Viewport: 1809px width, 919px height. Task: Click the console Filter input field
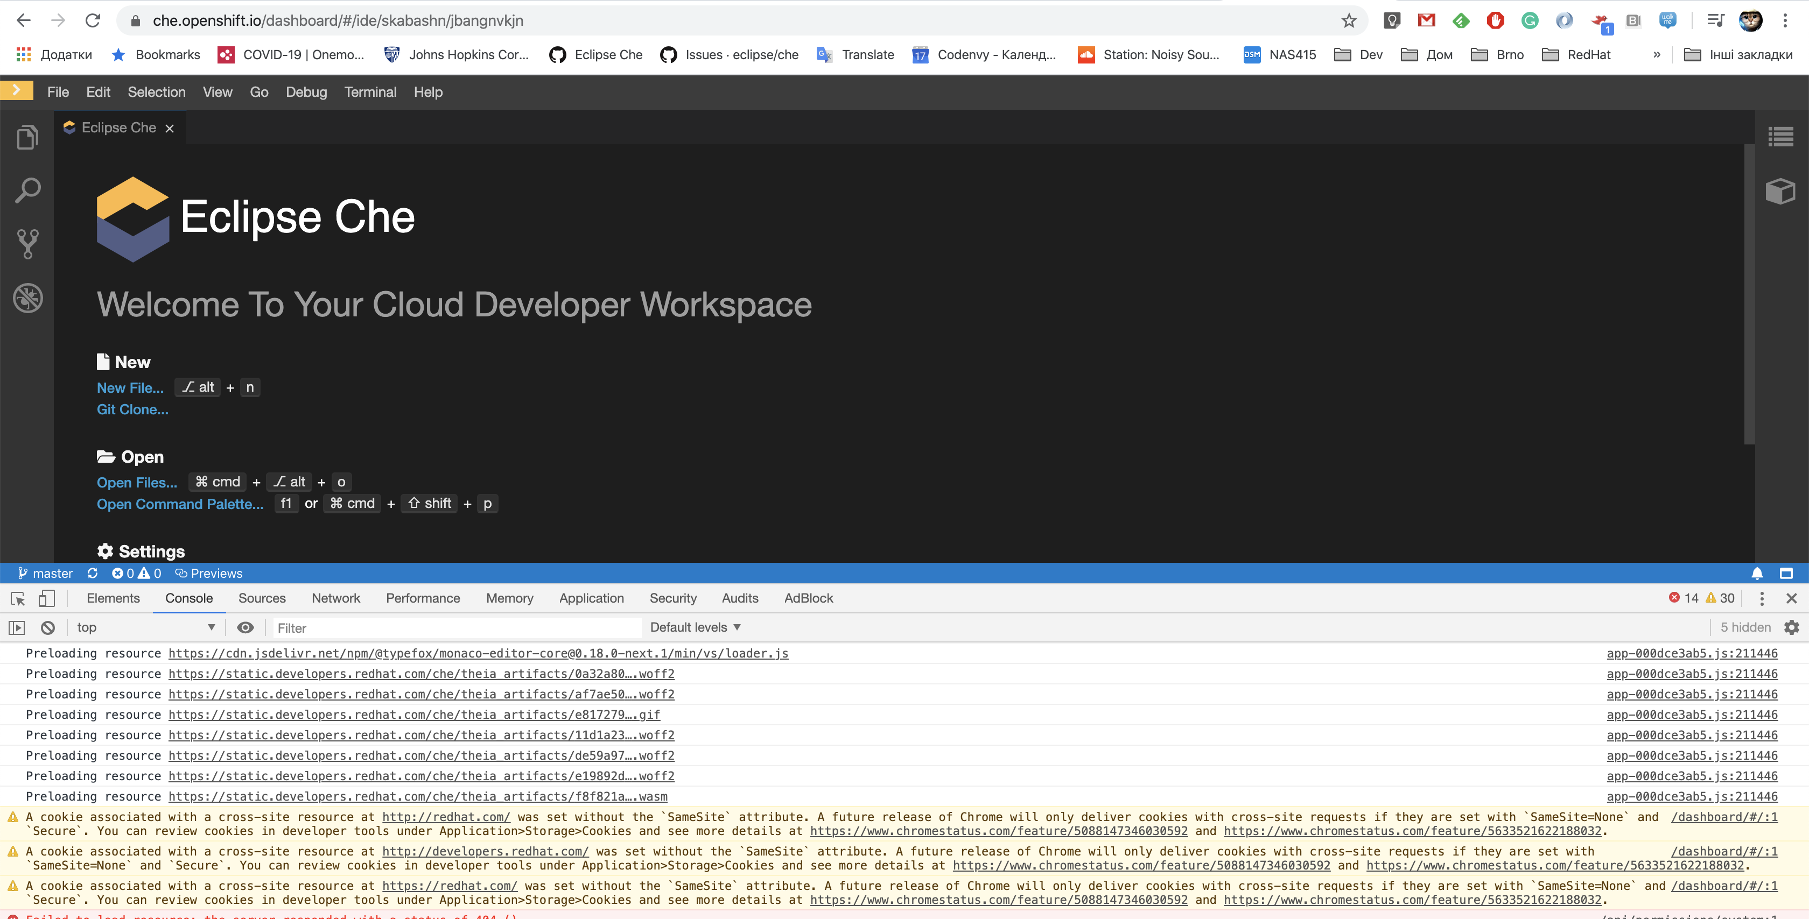tap(457, 628)
